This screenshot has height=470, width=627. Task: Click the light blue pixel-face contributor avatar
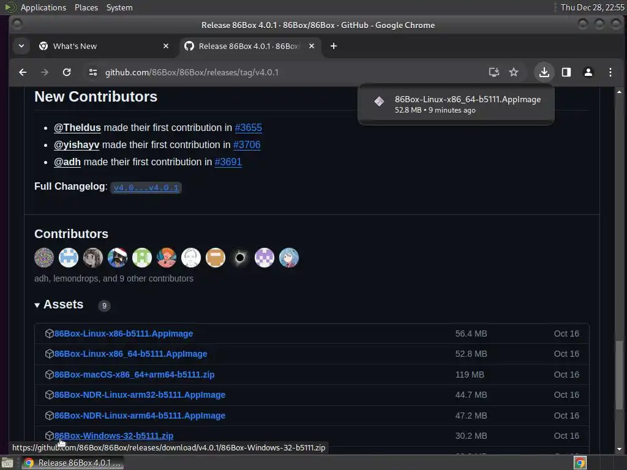click(x=69, y=258)
